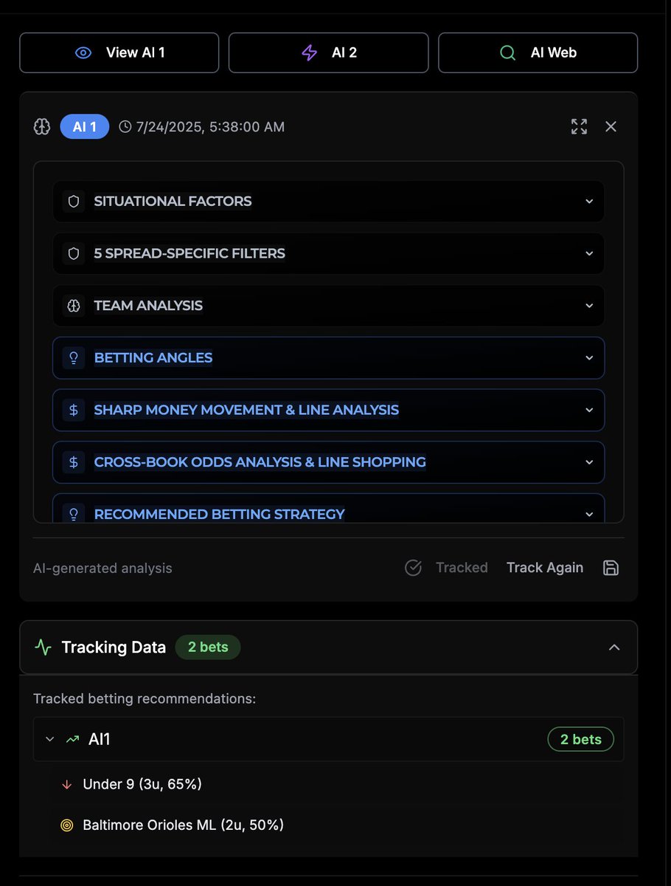
Task: Click the brain icon beside the AI 1 badge
Action: pos(42,126)
